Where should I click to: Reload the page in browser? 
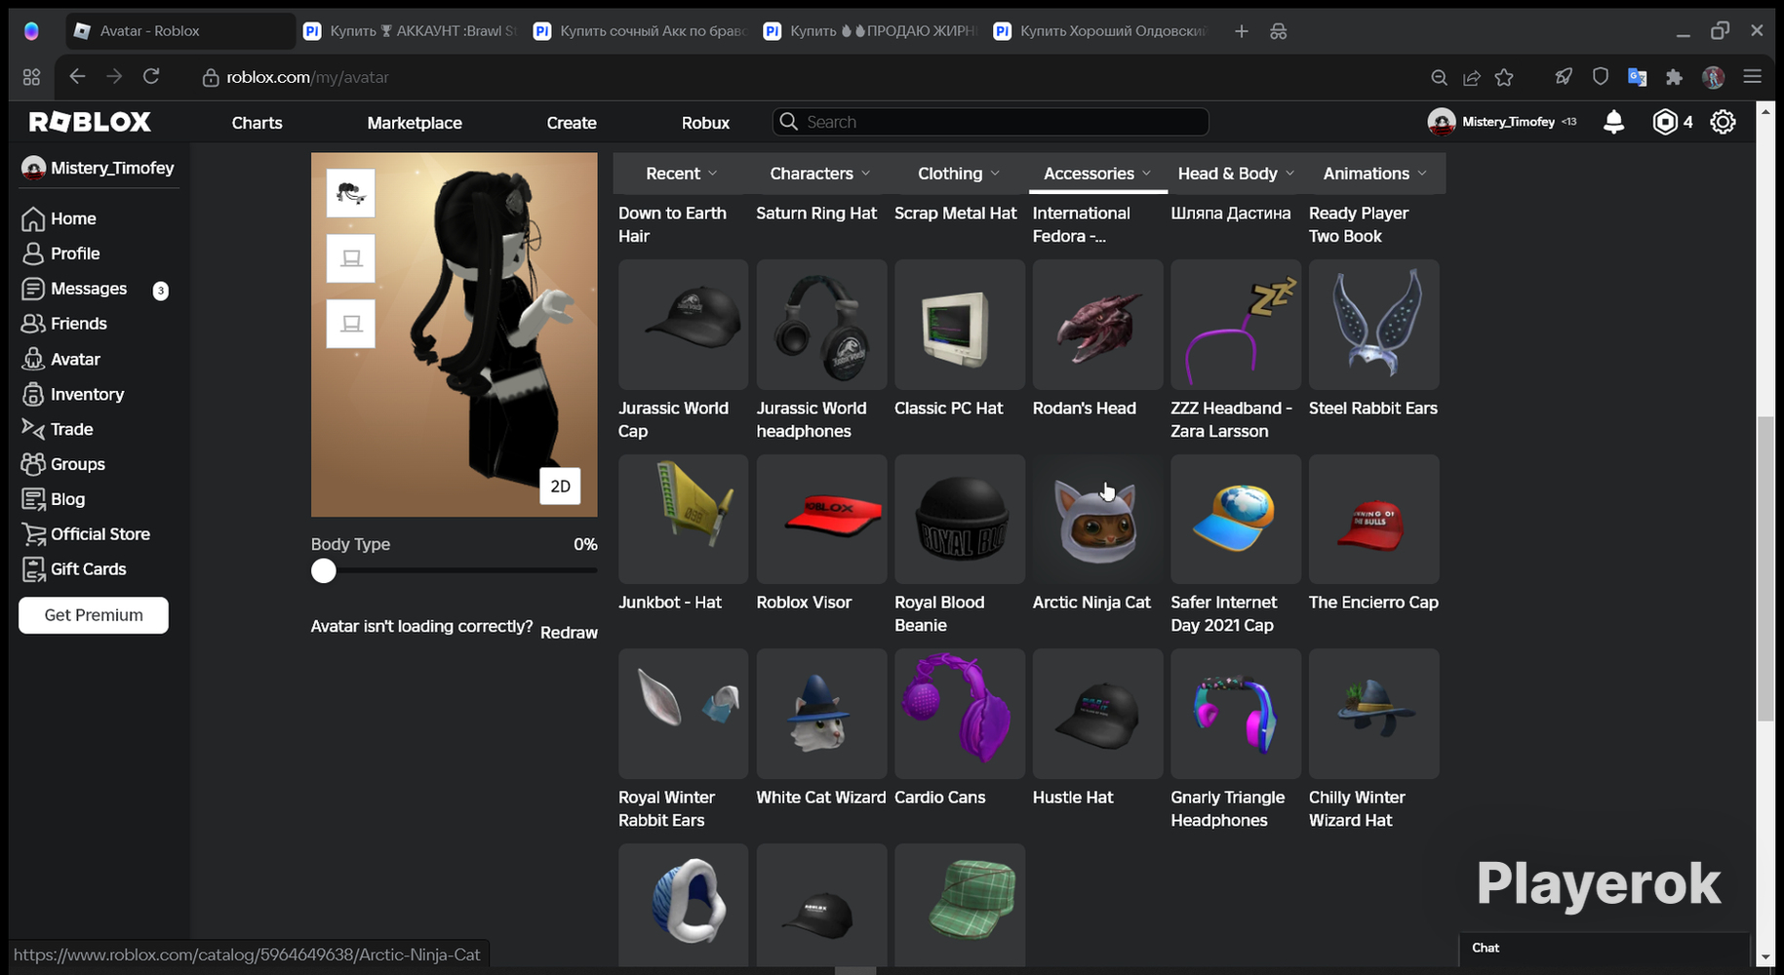click(x=151, y=76)
